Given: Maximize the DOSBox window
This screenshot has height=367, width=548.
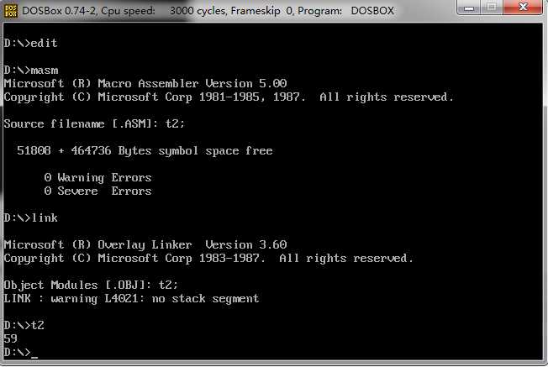Looking at the screenshot, I should click(492, 8).
